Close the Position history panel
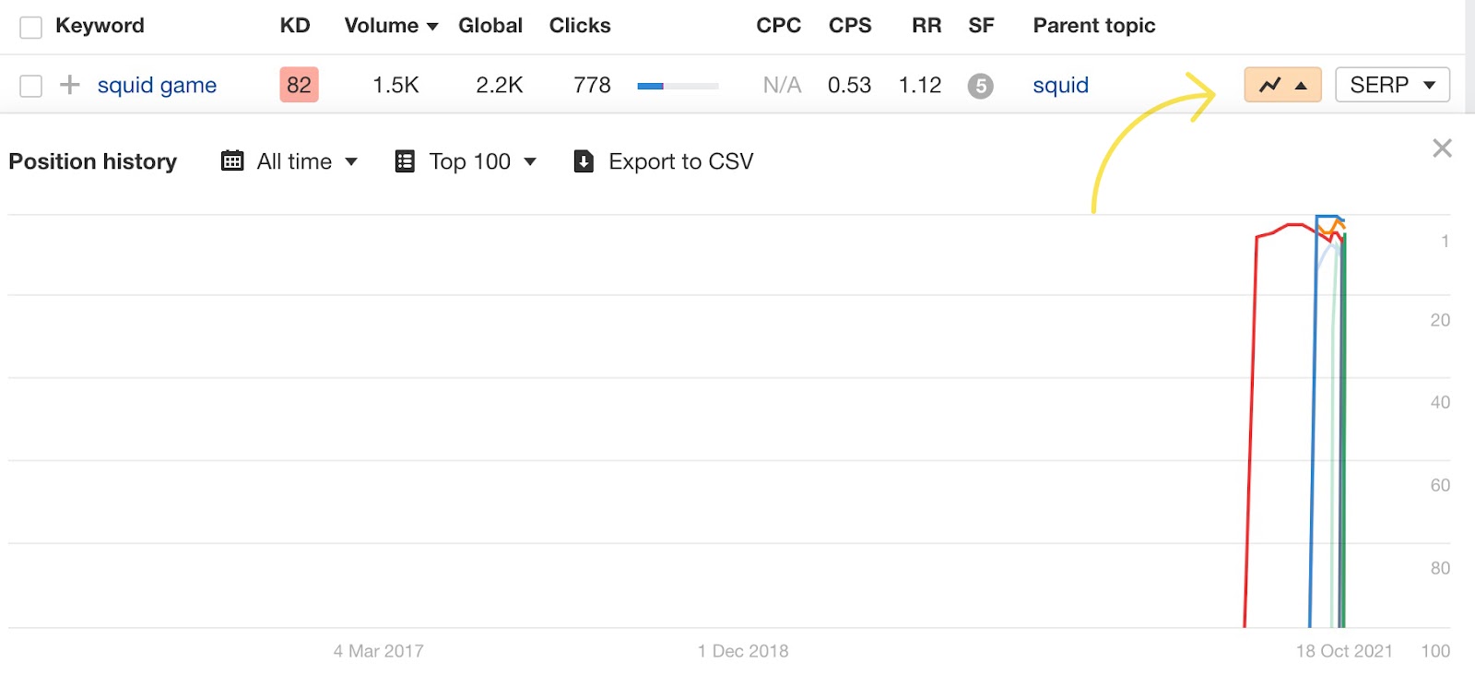This screenshot has width=1475, height=675. point(1442,148)
